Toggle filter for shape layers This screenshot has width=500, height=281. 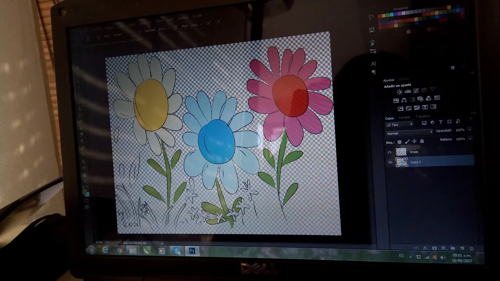(450, 122)
